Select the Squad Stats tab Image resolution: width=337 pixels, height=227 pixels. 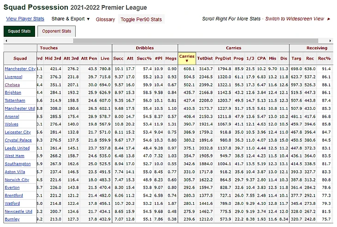coord(19,31)
